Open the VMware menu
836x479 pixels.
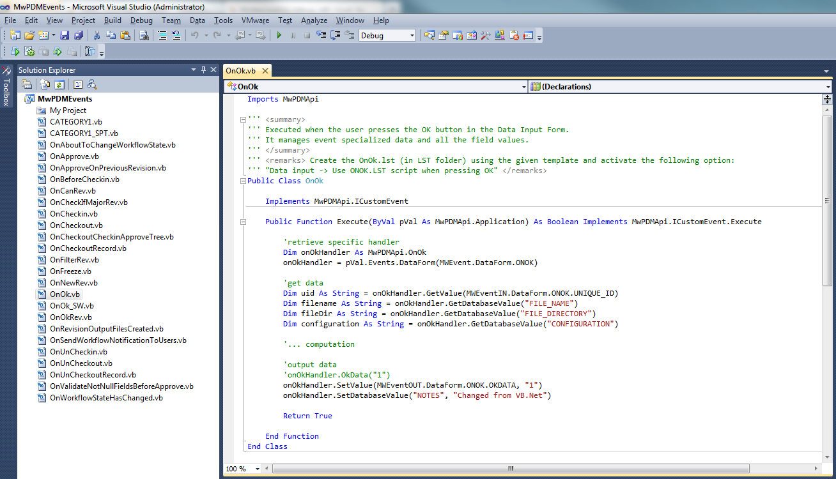click(256, 20)
